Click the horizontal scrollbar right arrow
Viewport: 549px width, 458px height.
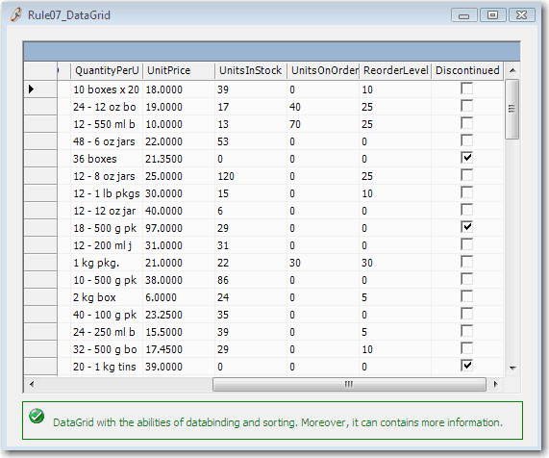[x=495, y=384]
